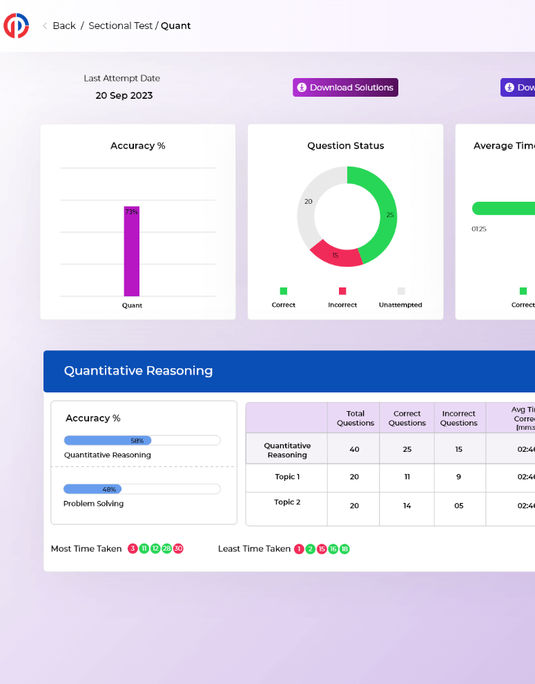
Task: Click the Problem Solving 48% progress bar
Action: point(142,489)
